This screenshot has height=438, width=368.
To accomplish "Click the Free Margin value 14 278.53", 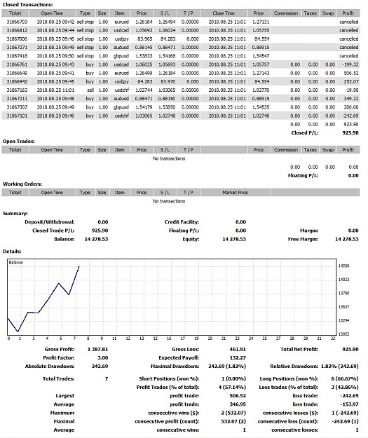I will [x=347, y=239].
